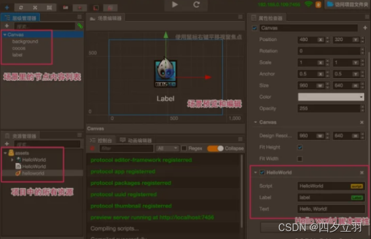371x239 pixels.
Task: Open the assets panel menu icon
Action: tap(79, 135)
